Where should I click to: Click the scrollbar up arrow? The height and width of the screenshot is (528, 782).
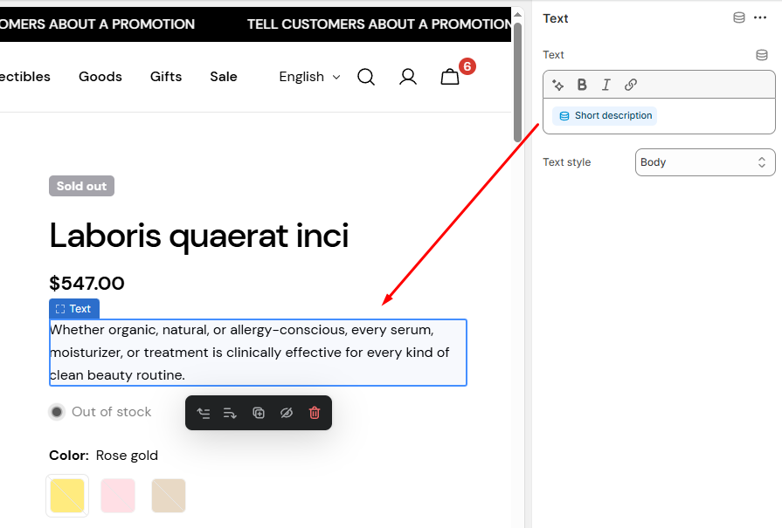517,14
